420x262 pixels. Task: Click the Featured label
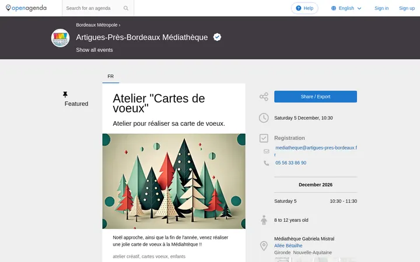pyautogui.click(x=76, y=104)
